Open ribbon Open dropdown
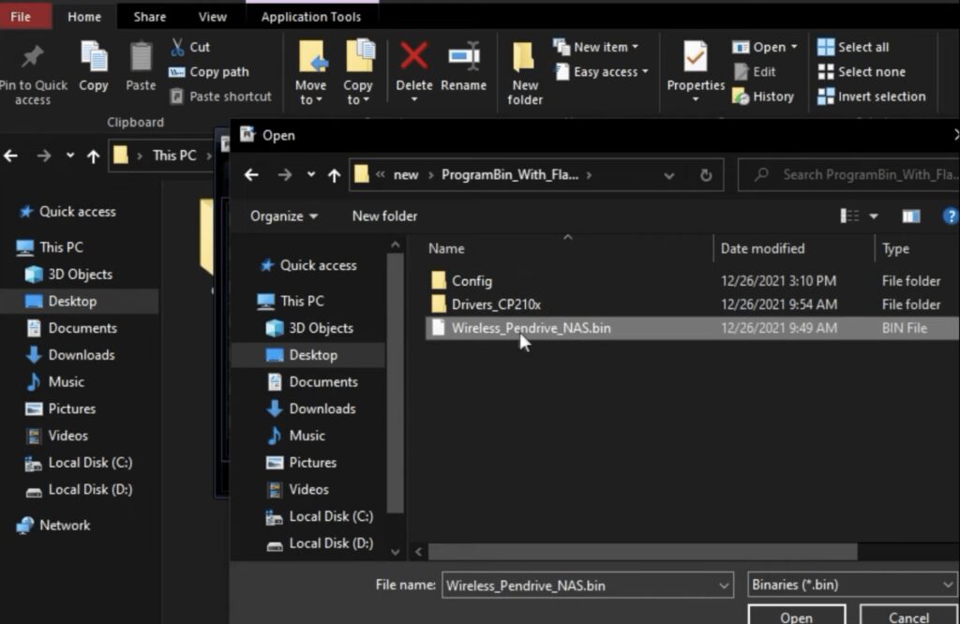 765,47
